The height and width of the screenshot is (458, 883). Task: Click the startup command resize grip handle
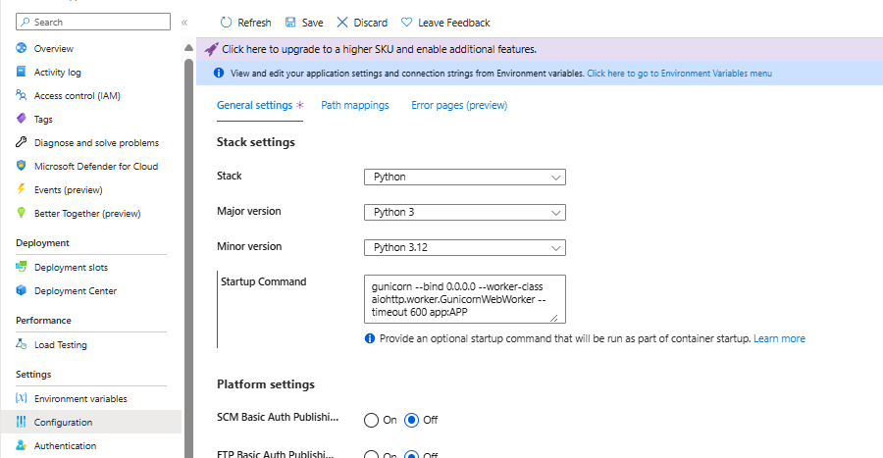tap(554, 318)
